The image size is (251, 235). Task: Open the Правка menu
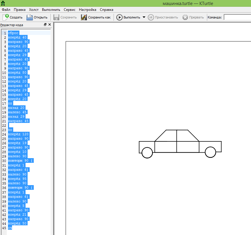pos(20,10)
